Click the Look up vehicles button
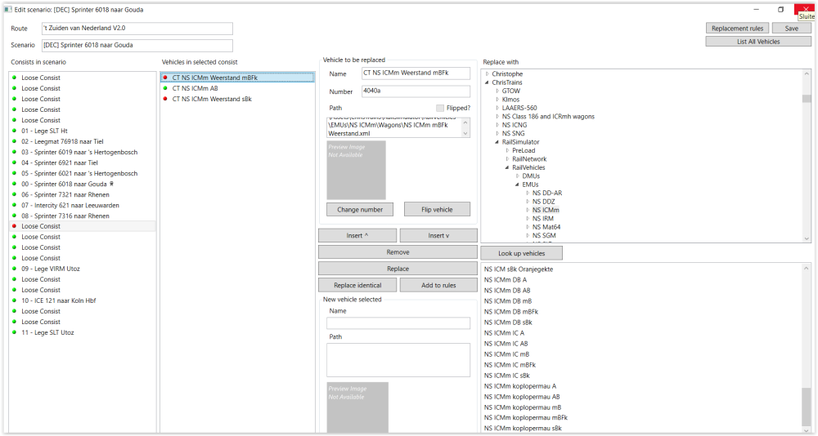The width and height of the screenshot is (818, 436). [521, 253]
